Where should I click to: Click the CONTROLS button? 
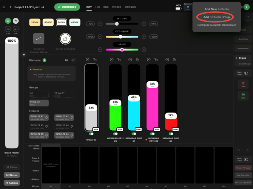[67, 7]
